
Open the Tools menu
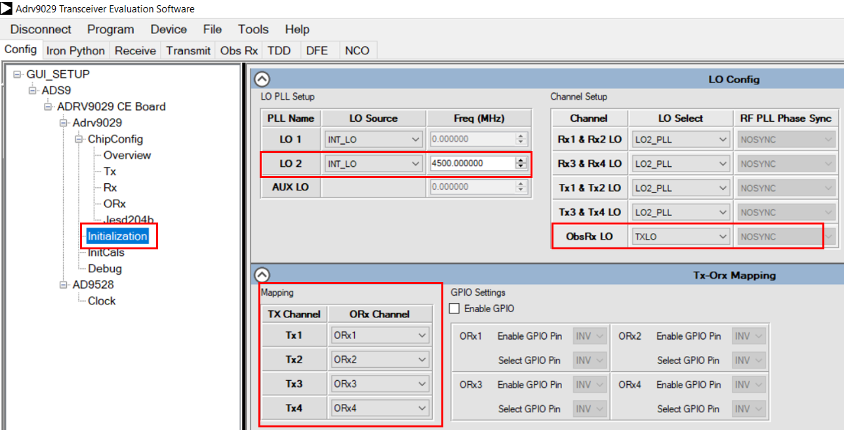pos(253,29)
